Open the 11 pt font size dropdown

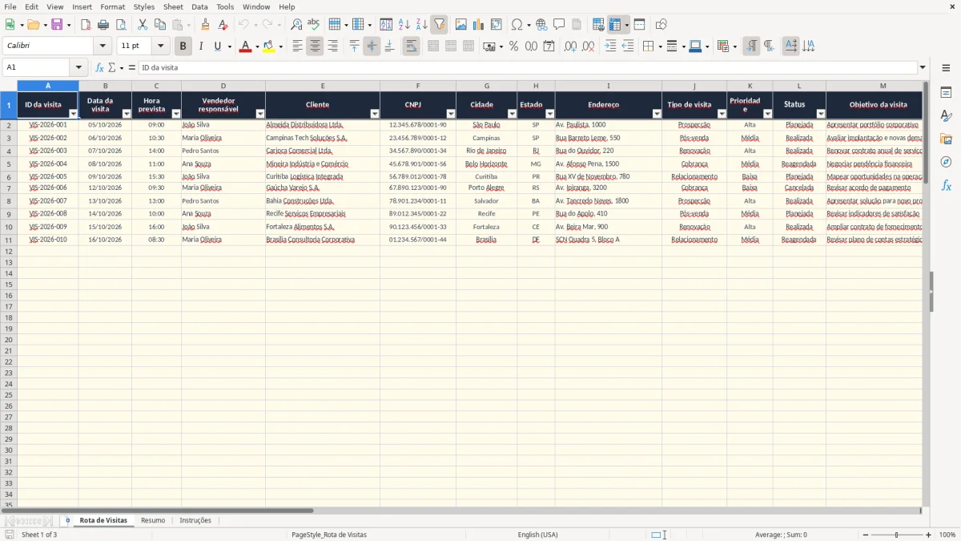tap(160, 46)
